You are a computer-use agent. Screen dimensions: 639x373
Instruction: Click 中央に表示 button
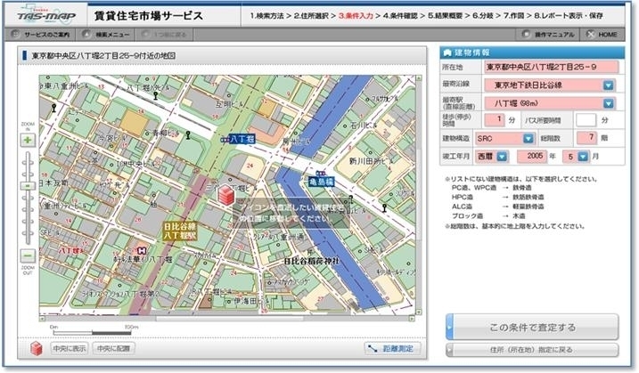(70, 349)
